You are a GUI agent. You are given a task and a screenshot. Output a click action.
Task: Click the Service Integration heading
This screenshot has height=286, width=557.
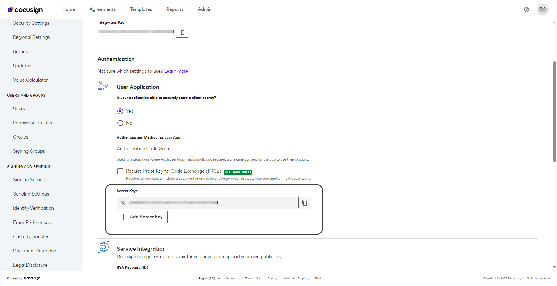(x=141, y=249)
